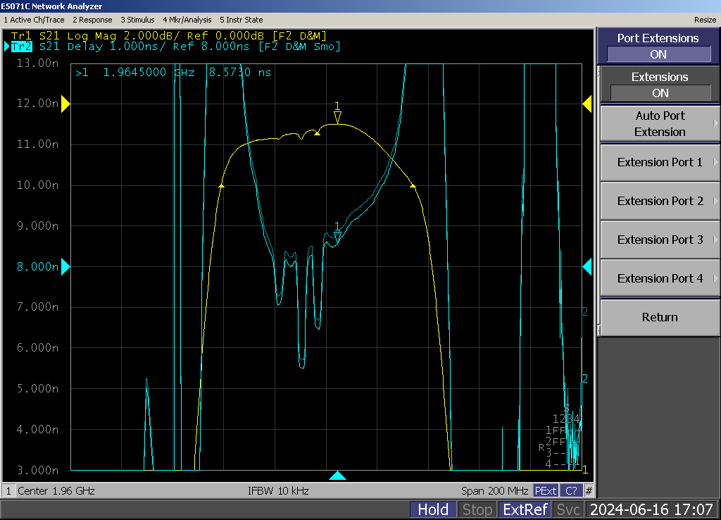This screenshot has height=520, width=721.
Task: Click the cyan Tr2 reference marker on left edge
Action: [x=65, y=266]
